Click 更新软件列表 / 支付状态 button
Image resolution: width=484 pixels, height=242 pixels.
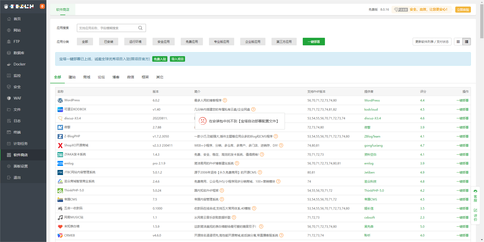click(x=432, y=42)
